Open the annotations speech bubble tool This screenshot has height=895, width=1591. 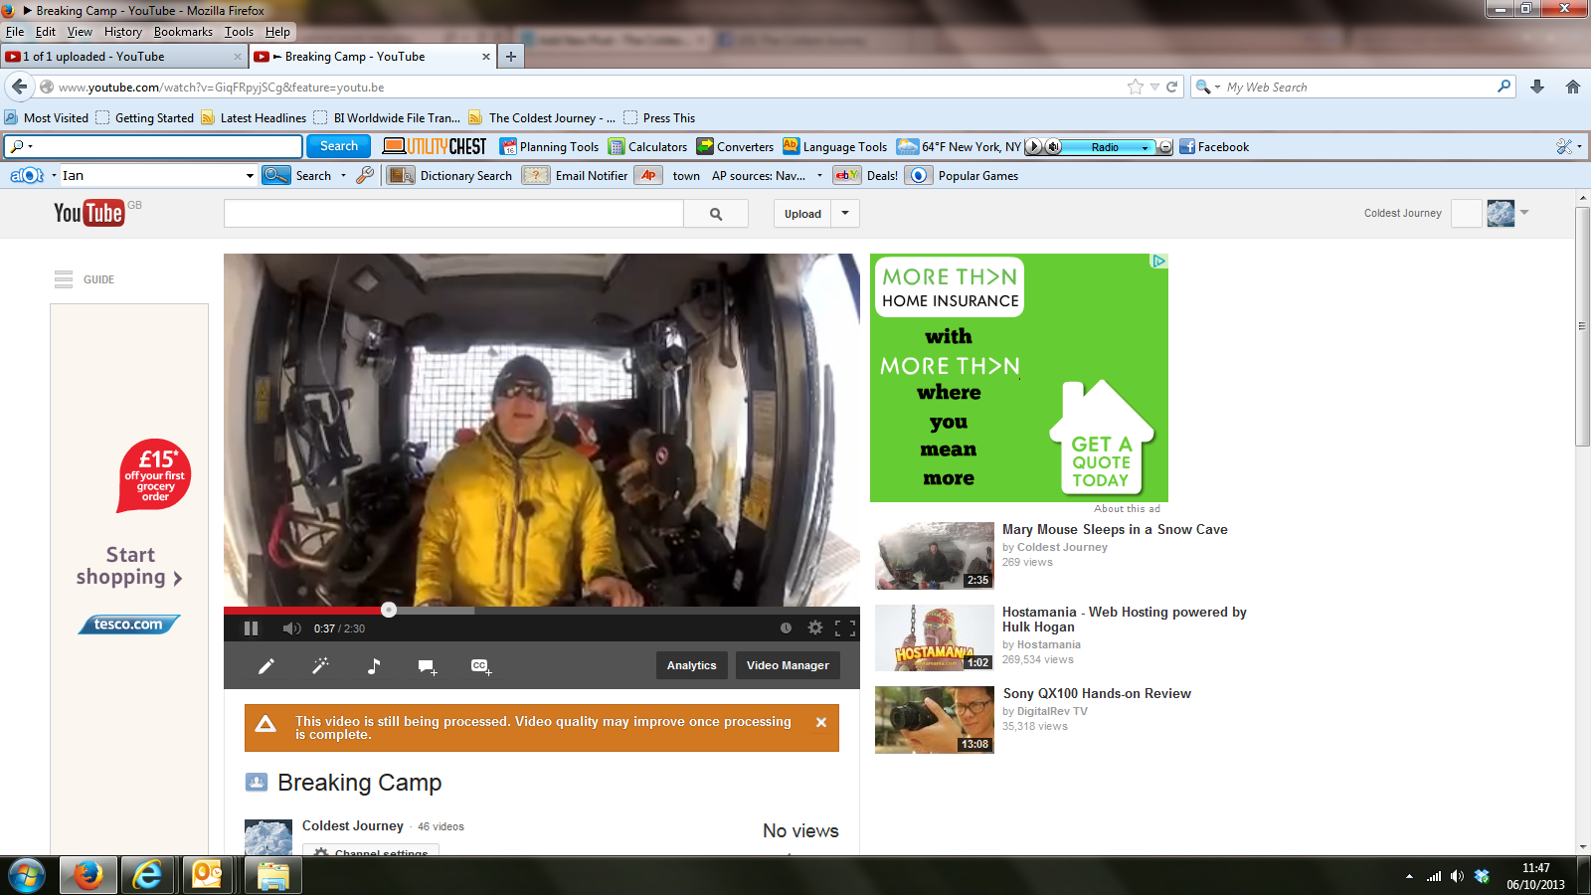pos(428,666)
